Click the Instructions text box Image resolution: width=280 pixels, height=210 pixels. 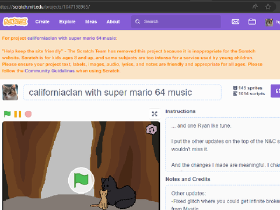click(x=223, y=145)
